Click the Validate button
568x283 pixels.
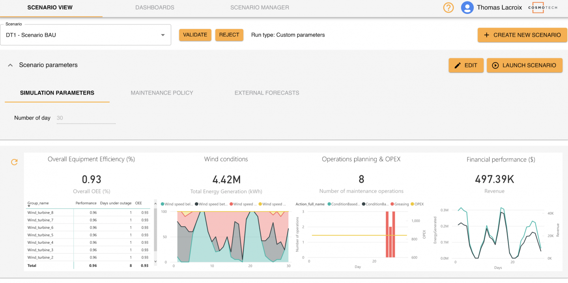[195, 35]
